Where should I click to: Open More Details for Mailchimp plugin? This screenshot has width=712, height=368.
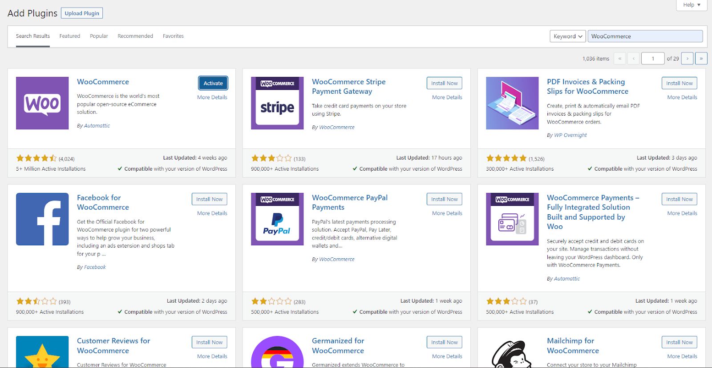pos(682,356)
